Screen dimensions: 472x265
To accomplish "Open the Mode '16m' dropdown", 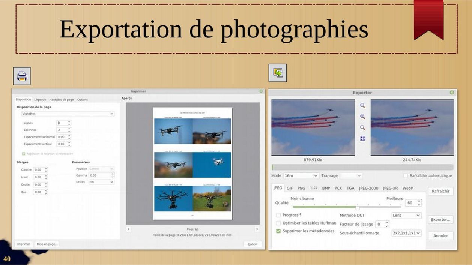I will (301, 175).
